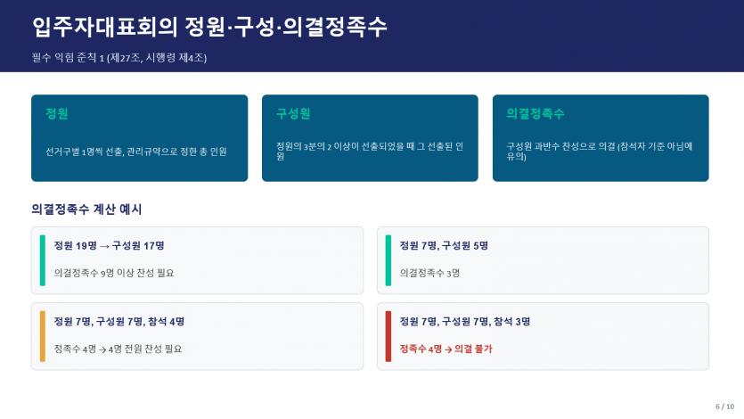Click the orange accent bar on 참석 4명 card
The height and width of the screenshot is (419, 744).
coord(43,336)
